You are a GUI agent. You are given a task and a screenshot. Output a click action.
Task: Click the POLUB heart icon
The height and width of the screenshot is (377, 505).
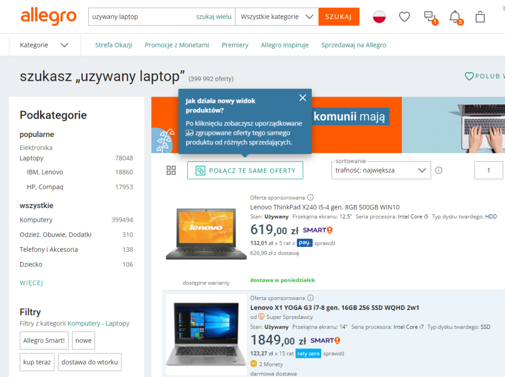469,76
